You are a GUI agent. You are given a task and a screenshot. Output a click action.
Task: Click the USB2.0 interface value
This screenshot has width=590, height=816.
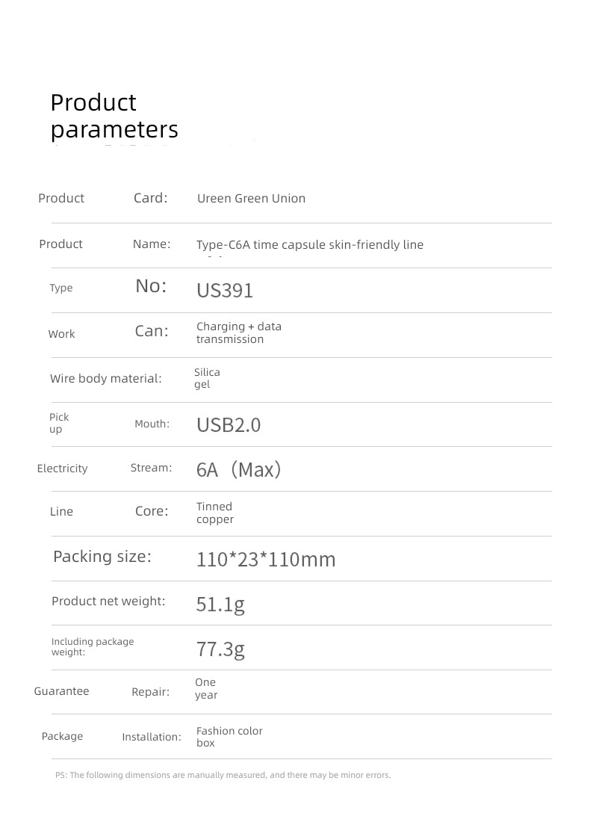[229, 425]
